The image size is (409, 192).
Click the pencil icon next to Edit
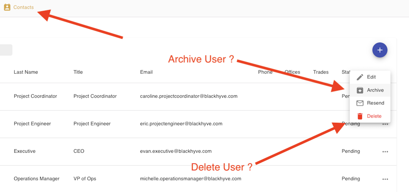tap(360, 77)
